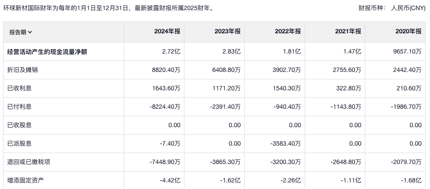Click the 人民币(CNY) currency label
This screenshot has height=189, width=430.
click(408, 8)
